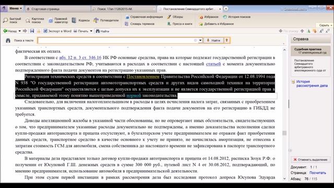Click the save diskette icon
This screenshot has width=334, height=188.
[x=32, y=31]
